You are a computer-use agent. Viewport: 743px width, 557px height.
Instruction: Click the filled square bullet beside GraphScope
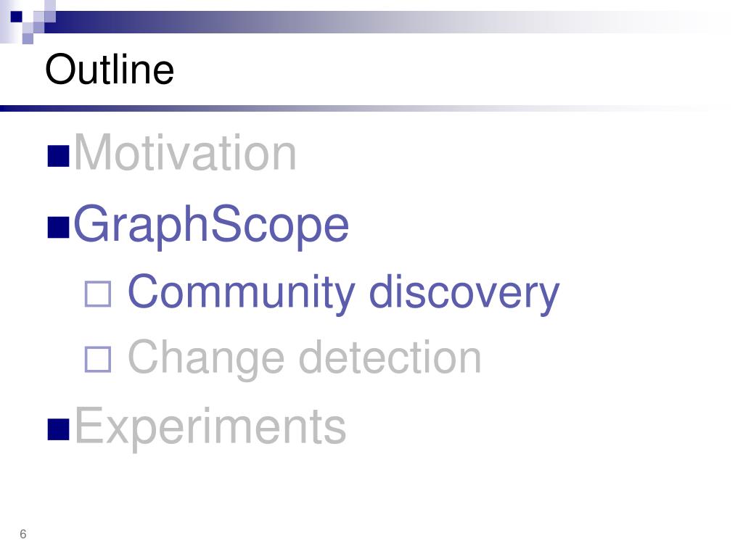59,226
